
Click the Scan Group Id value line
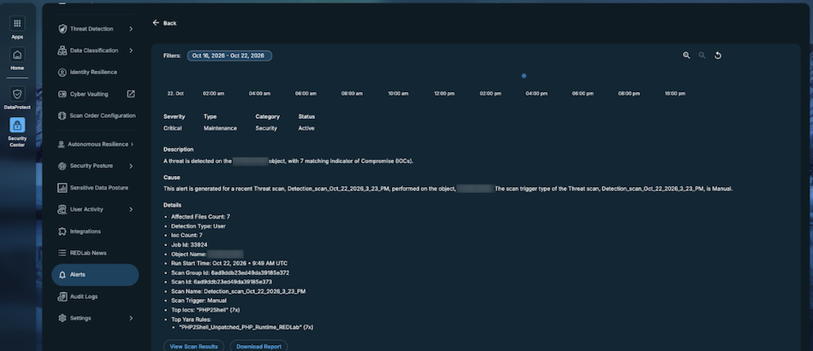(230, 272)
